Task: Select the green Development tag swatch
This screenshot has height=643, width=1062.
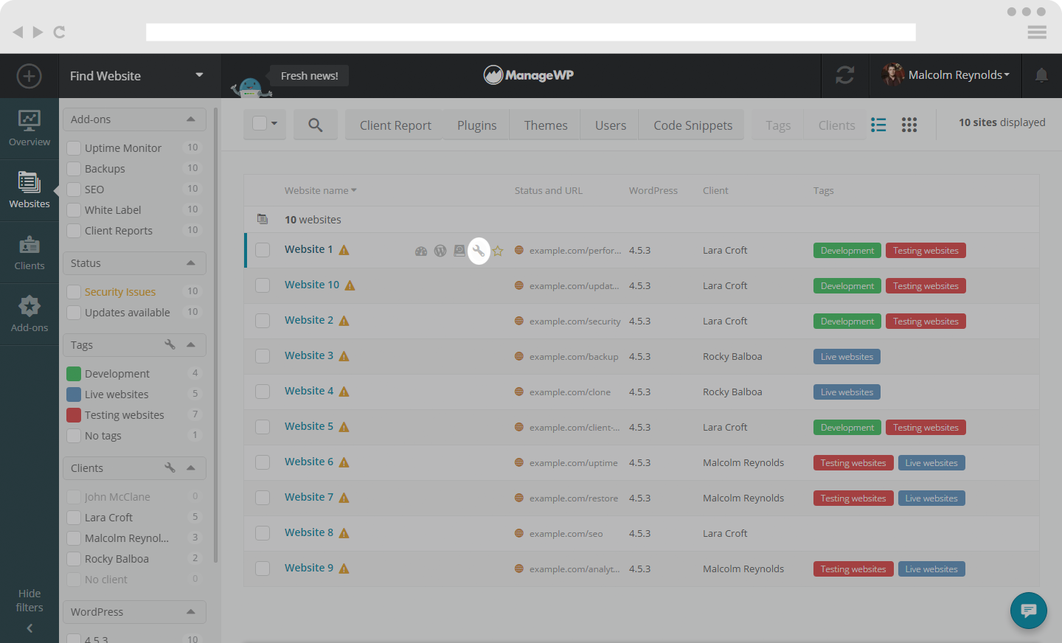Action: tap(74, 374)
